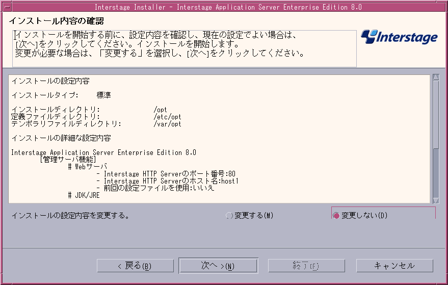Click the HTTP Server host name host1 line
This screenshot has height=285, width=448.
(x=168, y=181)
